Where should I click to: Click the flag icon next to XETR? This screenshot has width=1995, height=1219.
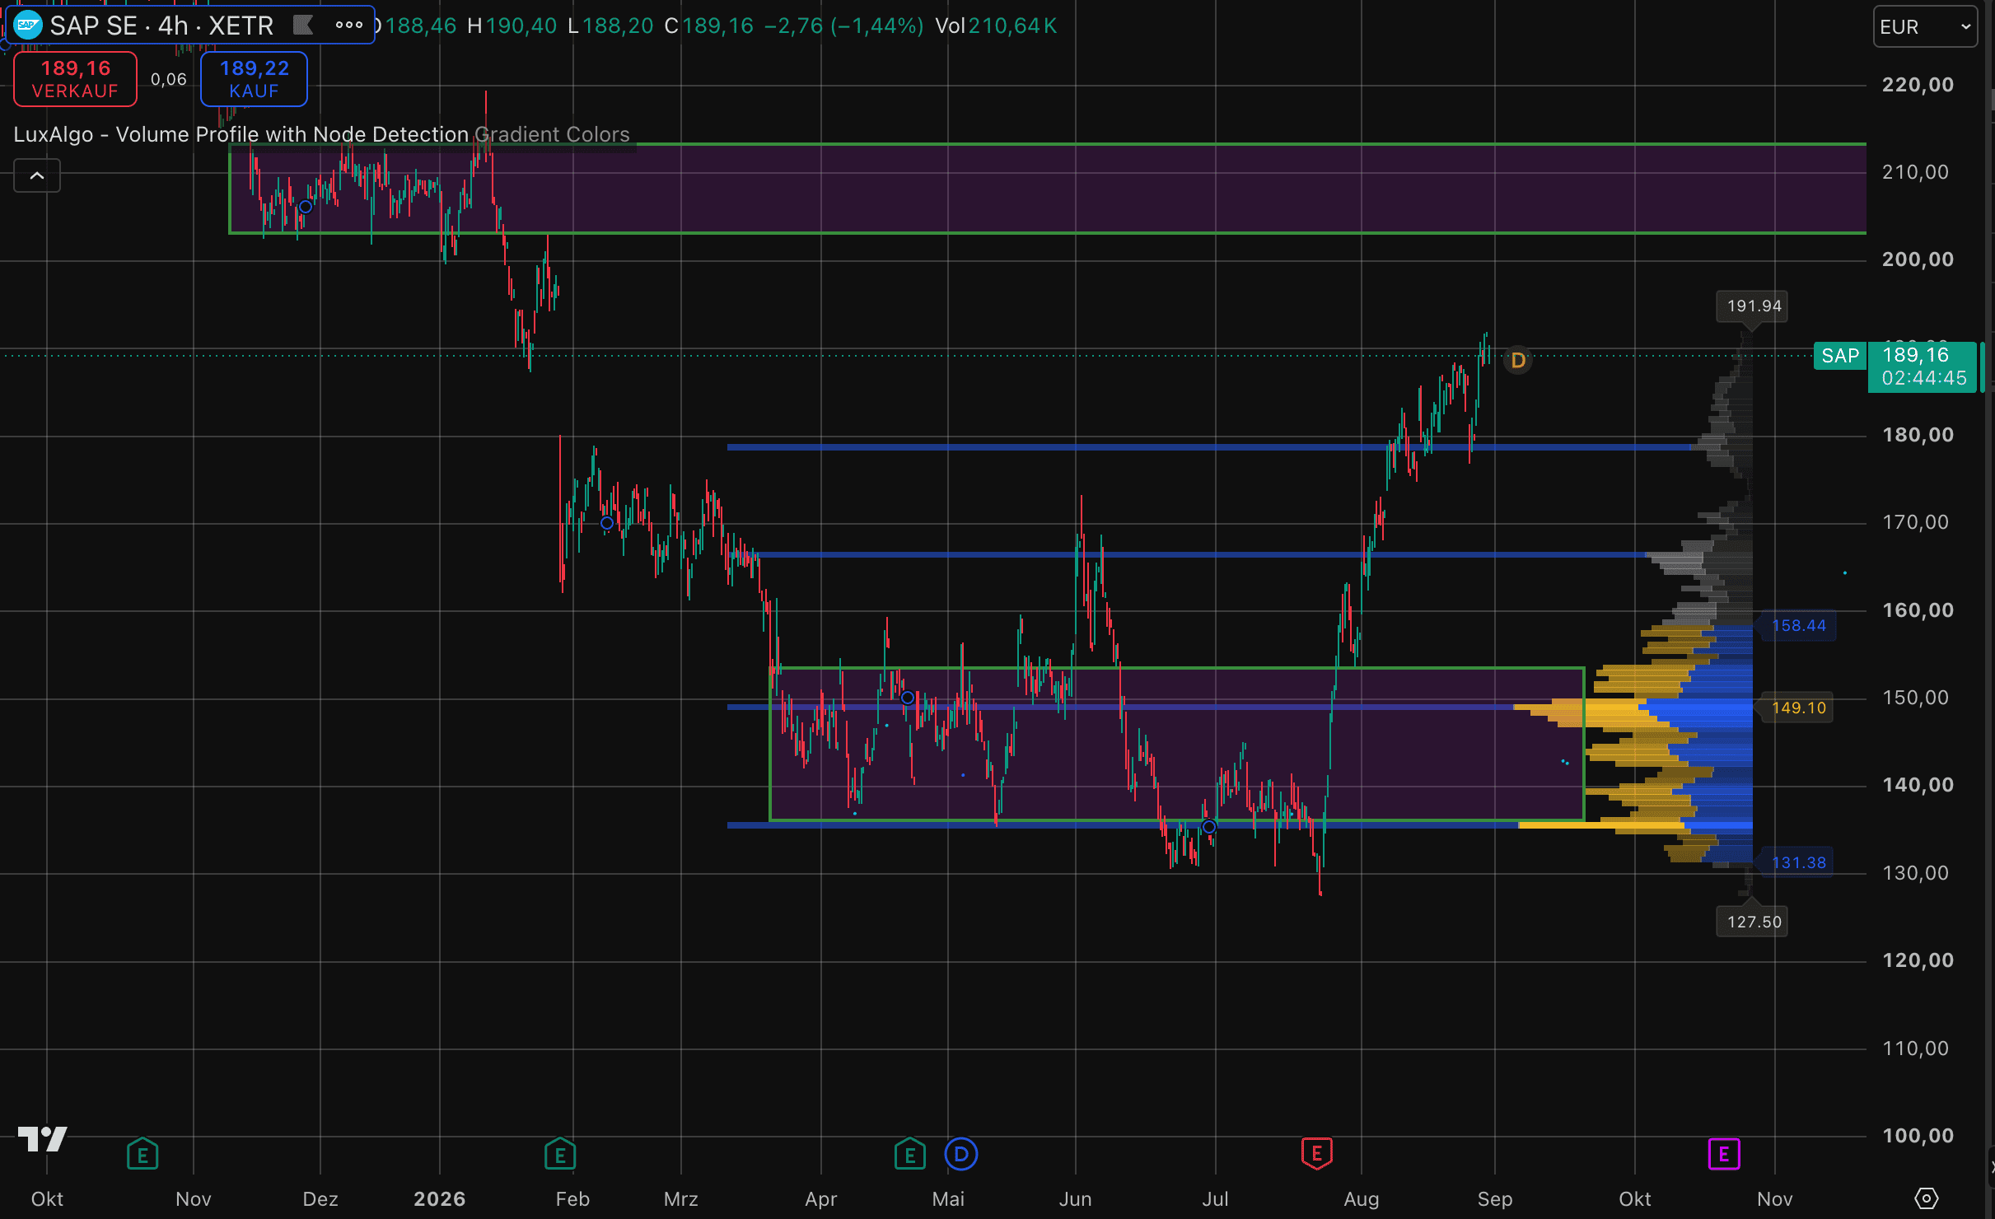[303, 26]
